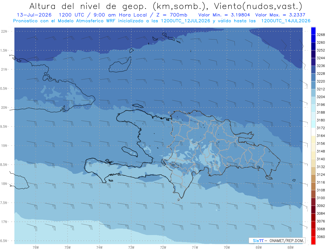Select the '13-Jul-2026' date text
The image size is (326, 251).
coord(34,15)
